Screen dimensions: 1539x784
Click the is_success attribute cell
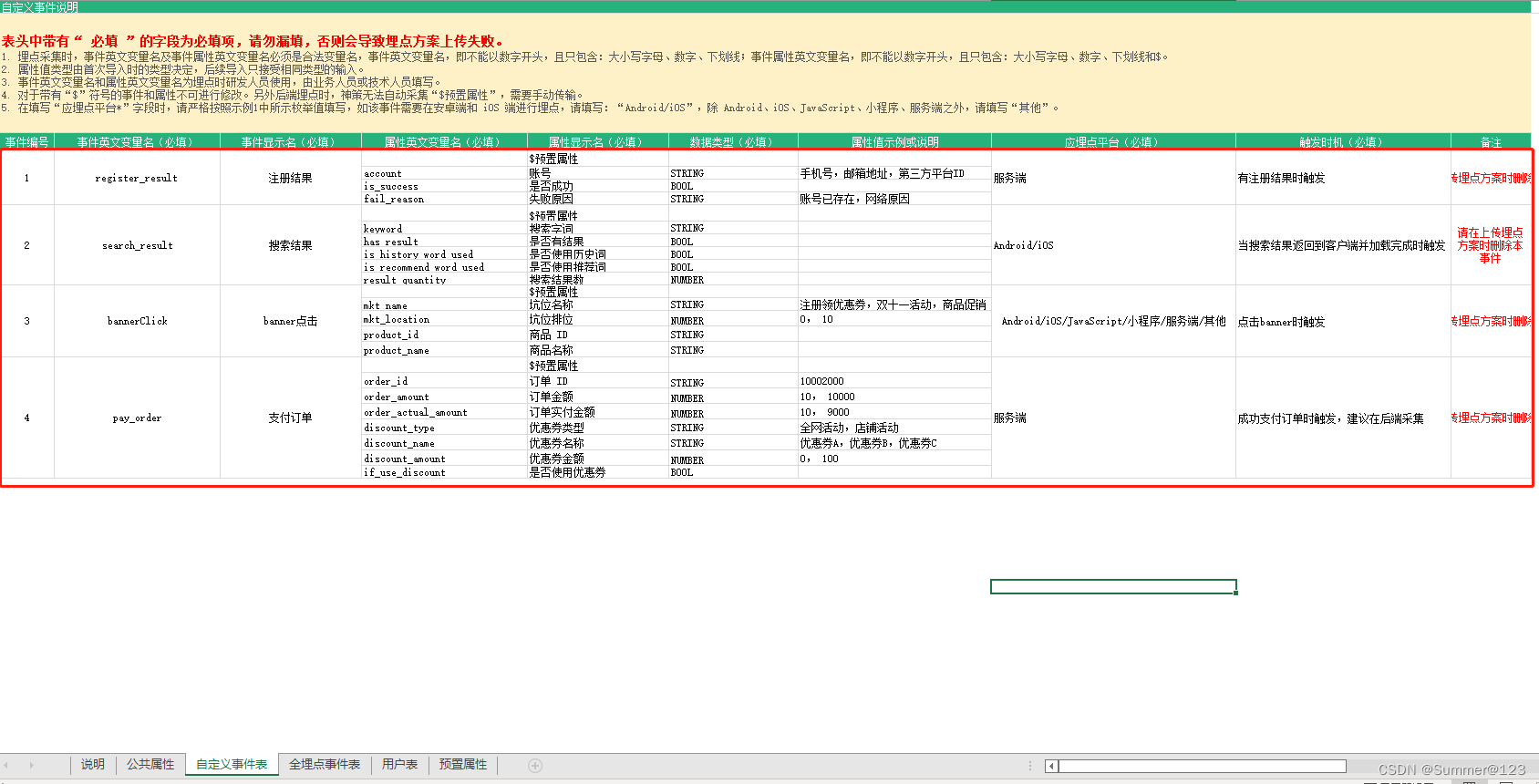pyautogui.click(x=444, y=186)
